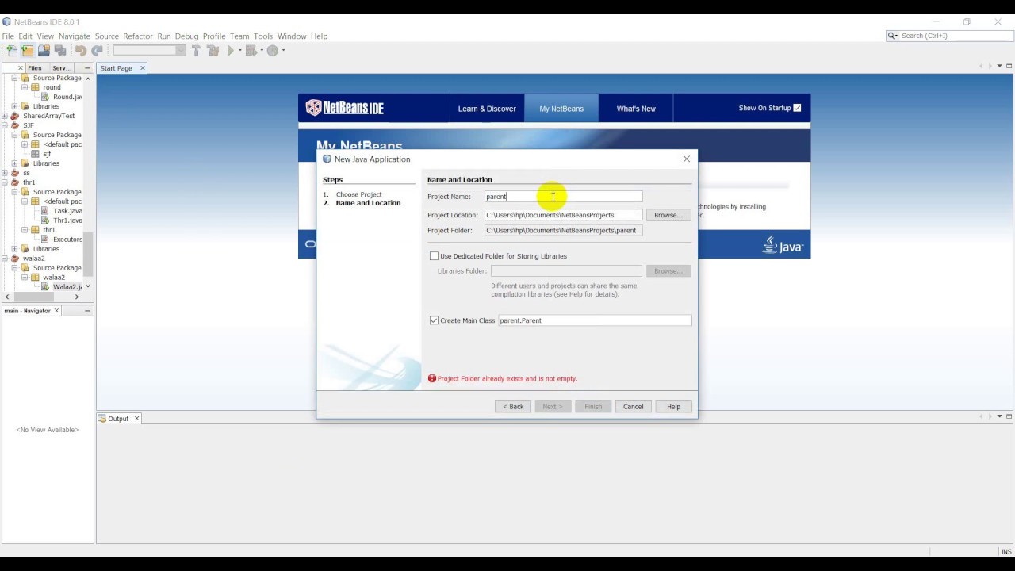Screen dimensions: 1015x571
Task: Click the Create Main Class text field
Action: 595,320
